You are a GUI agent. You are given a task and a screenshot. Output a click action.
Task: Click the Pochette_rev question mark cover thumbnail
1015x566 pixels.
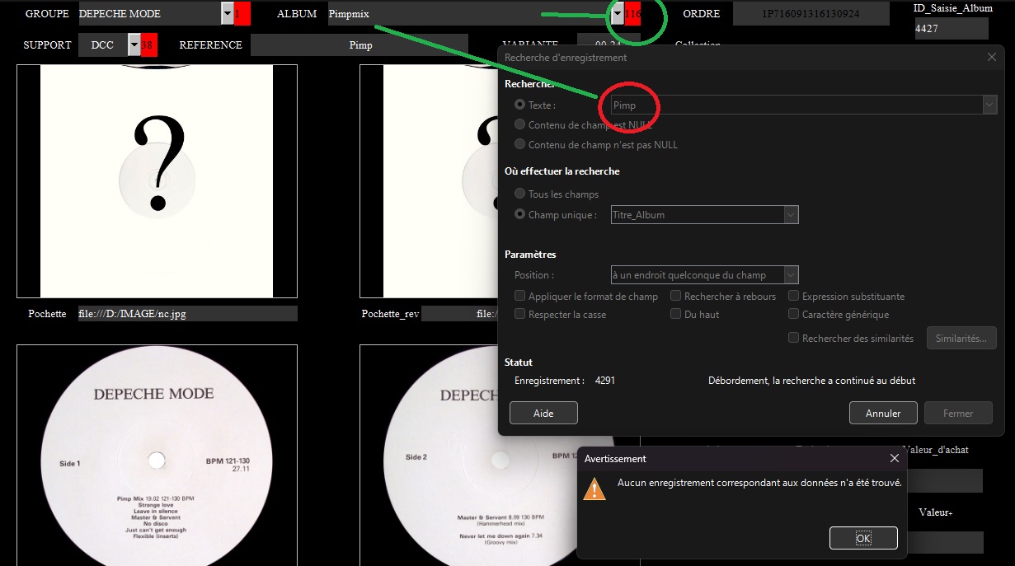[429, 181]
